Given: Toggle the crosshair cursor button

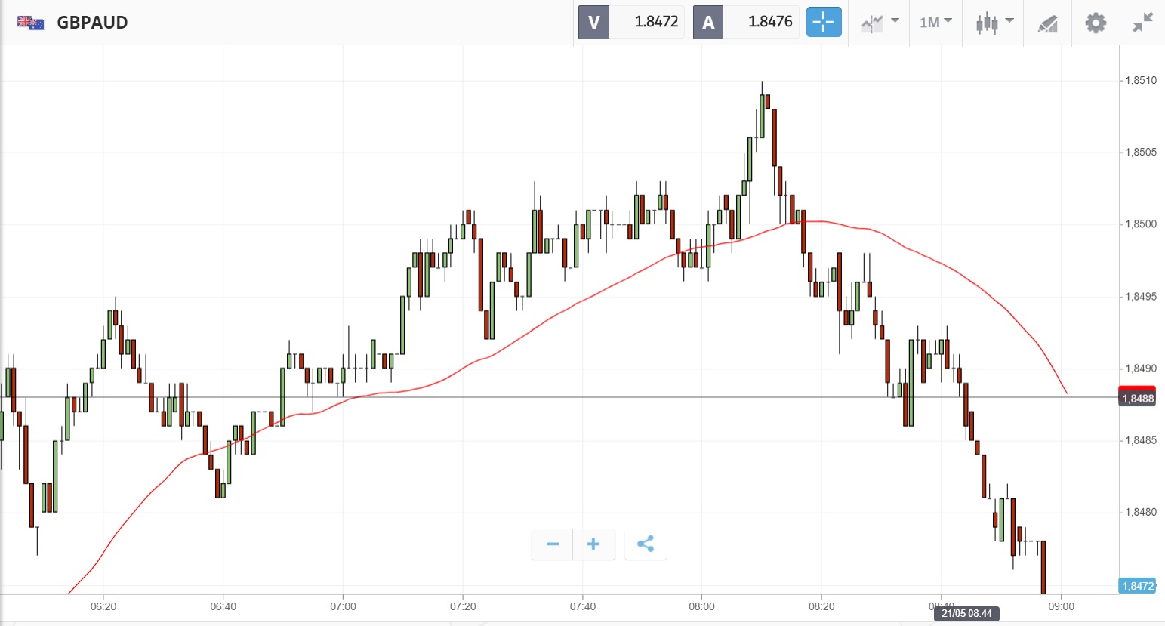Looking at the screenshot, I should click(823, 22).
